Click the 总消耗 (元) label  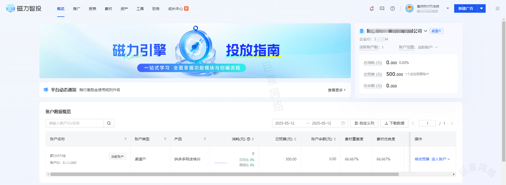(x=373, y=63)
